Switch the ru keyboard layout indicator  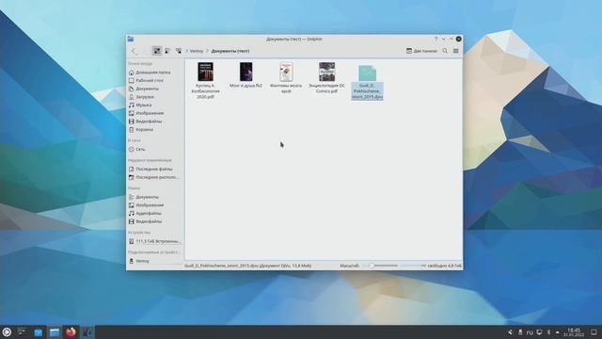click(x=530, y=332)
